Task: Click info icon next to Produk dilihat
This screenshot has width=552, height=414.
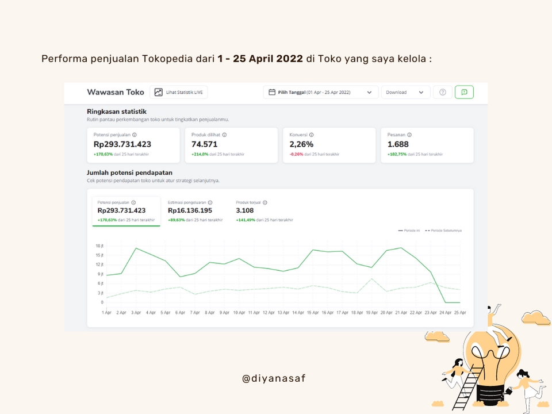Action: pos(224,135)
